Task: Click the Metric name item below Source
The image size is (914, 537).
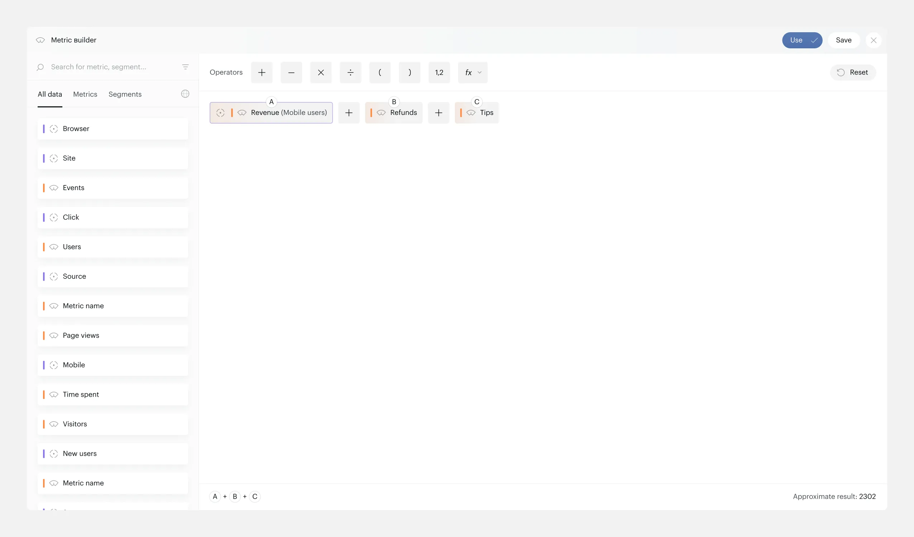Action: (x=113, y=306)
